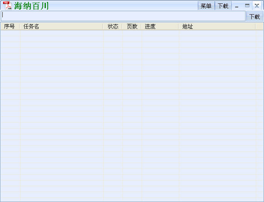Viewport: 264px width, 202px height.
Task: Maximize the 海纳百川 window
Action: (247, 6)
